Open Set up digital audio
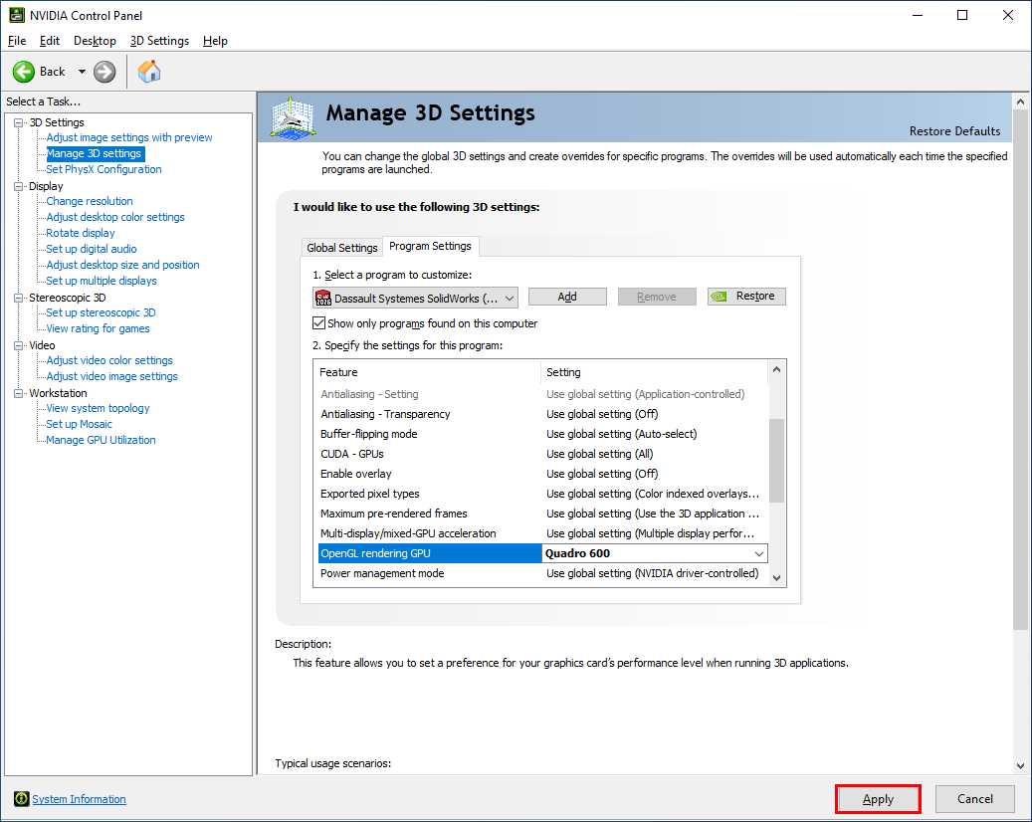The image size is (1032, 822). pyautogui.click(x=92, y=249)
